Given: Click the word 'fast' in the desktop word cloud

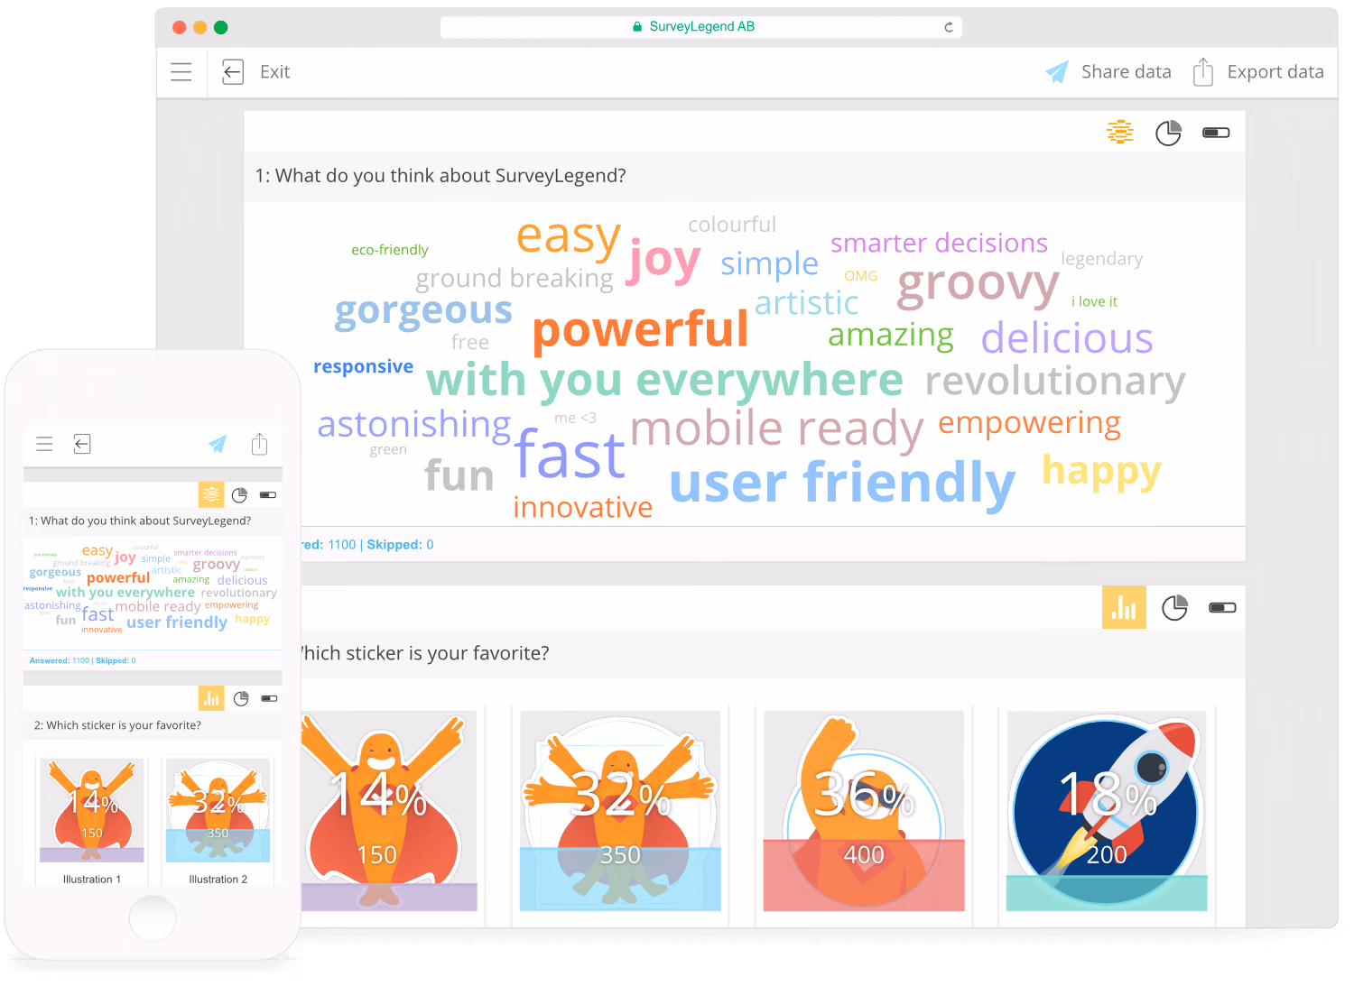Looking at the screenshot, I should click(x=570, y=454).
